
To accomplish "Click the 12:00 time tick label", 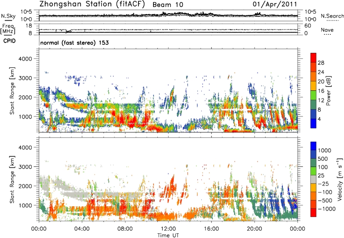I will click(x=168, y=229).
